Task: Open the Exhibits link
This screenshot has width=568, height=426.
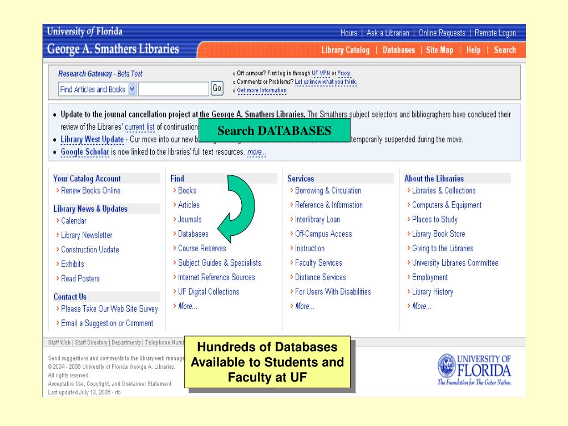Action: (73, 264)
